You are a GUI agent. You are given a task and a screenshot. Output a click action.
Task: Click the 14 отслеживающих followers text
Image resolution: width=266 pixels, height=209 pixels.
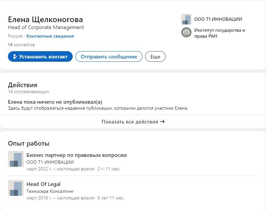coord(28,92)
